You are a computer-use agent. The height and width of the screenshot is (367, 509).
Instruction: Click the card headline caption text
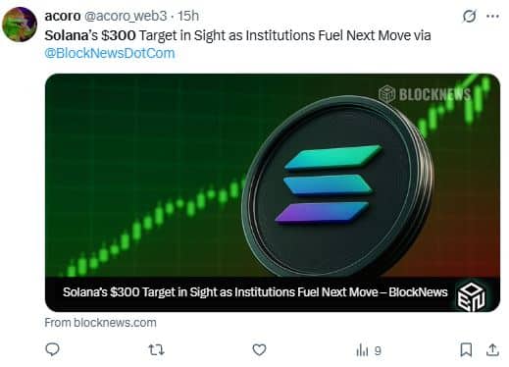[x=255, y=291]
